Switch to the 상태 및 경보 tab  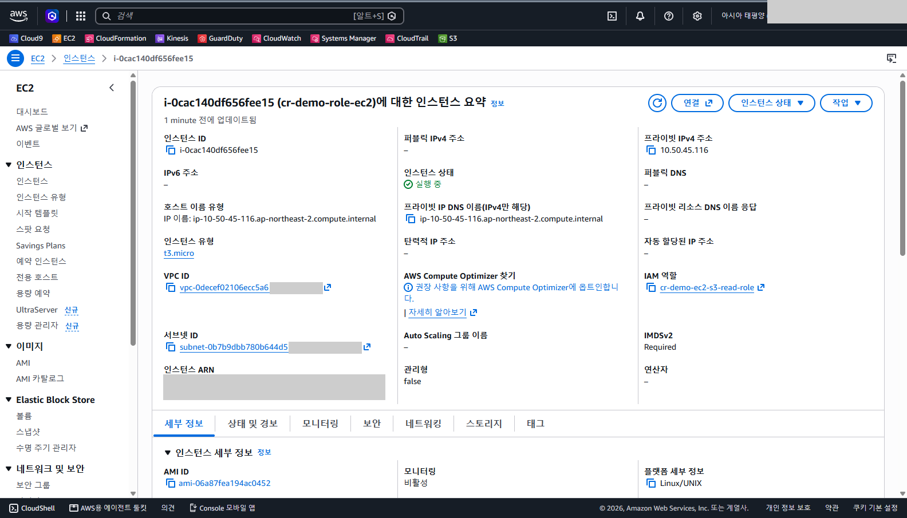253,424
